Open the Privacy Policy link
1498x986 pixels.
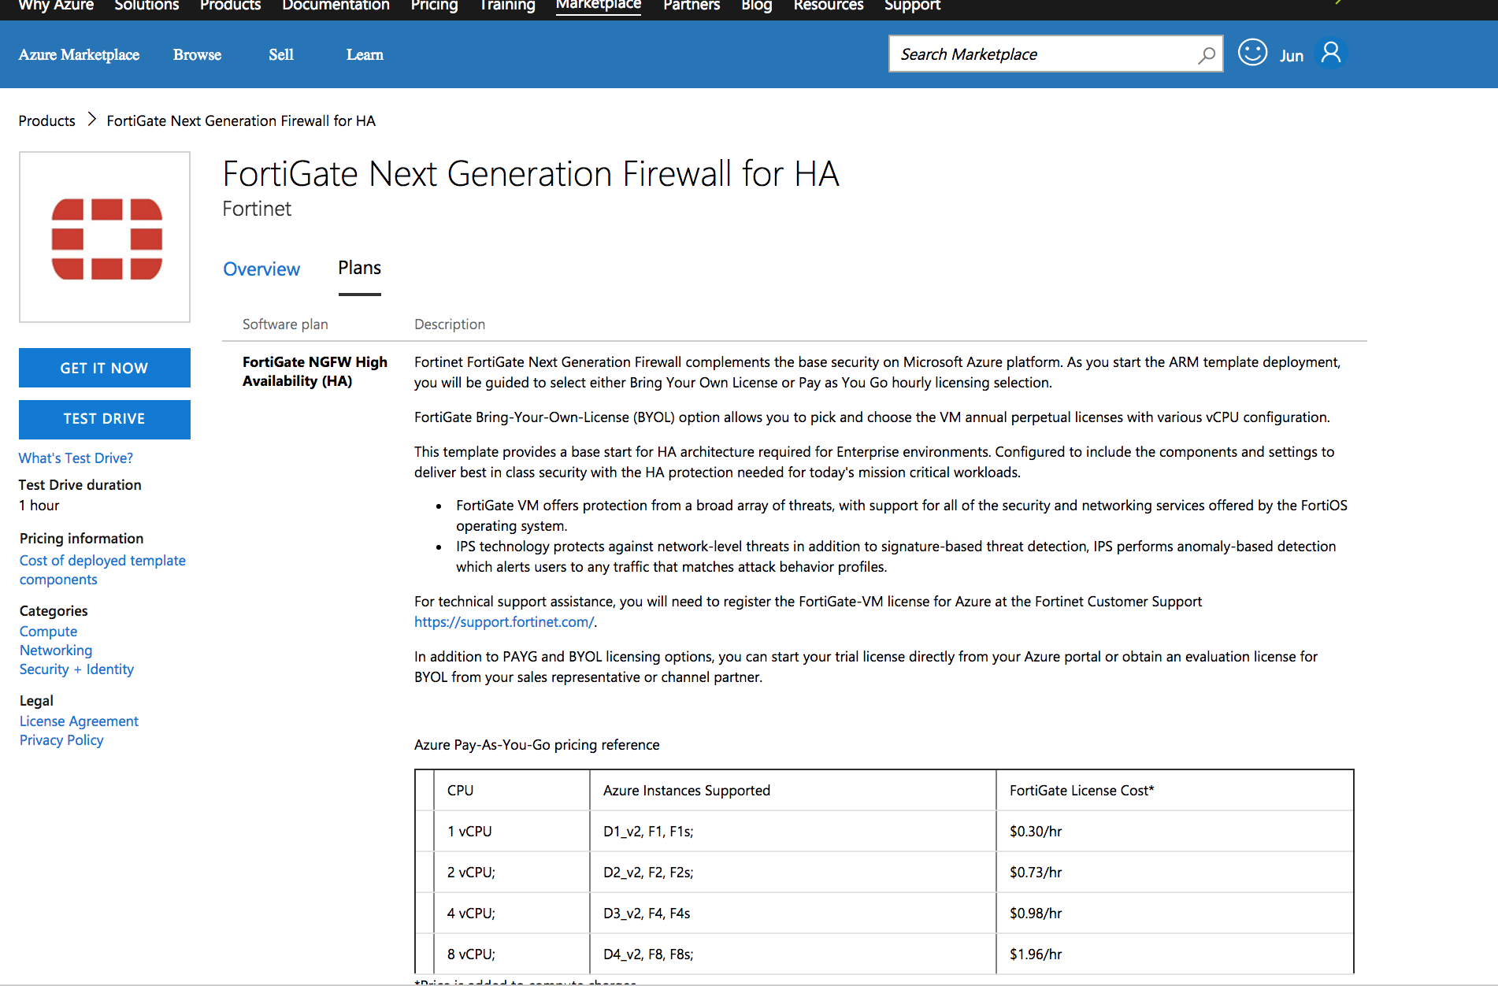[x=61, y=740]
